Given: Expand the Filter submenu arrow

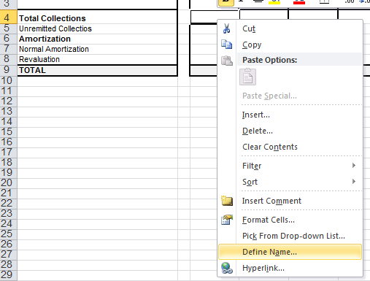Looking at the screenshot, I should (x=354, y=166).
